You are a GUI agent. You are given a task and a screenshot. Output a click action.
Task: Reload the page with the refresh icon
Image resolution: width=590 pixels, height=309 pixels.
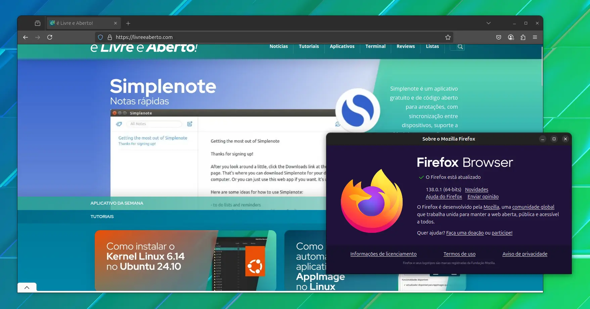point(50,37)
